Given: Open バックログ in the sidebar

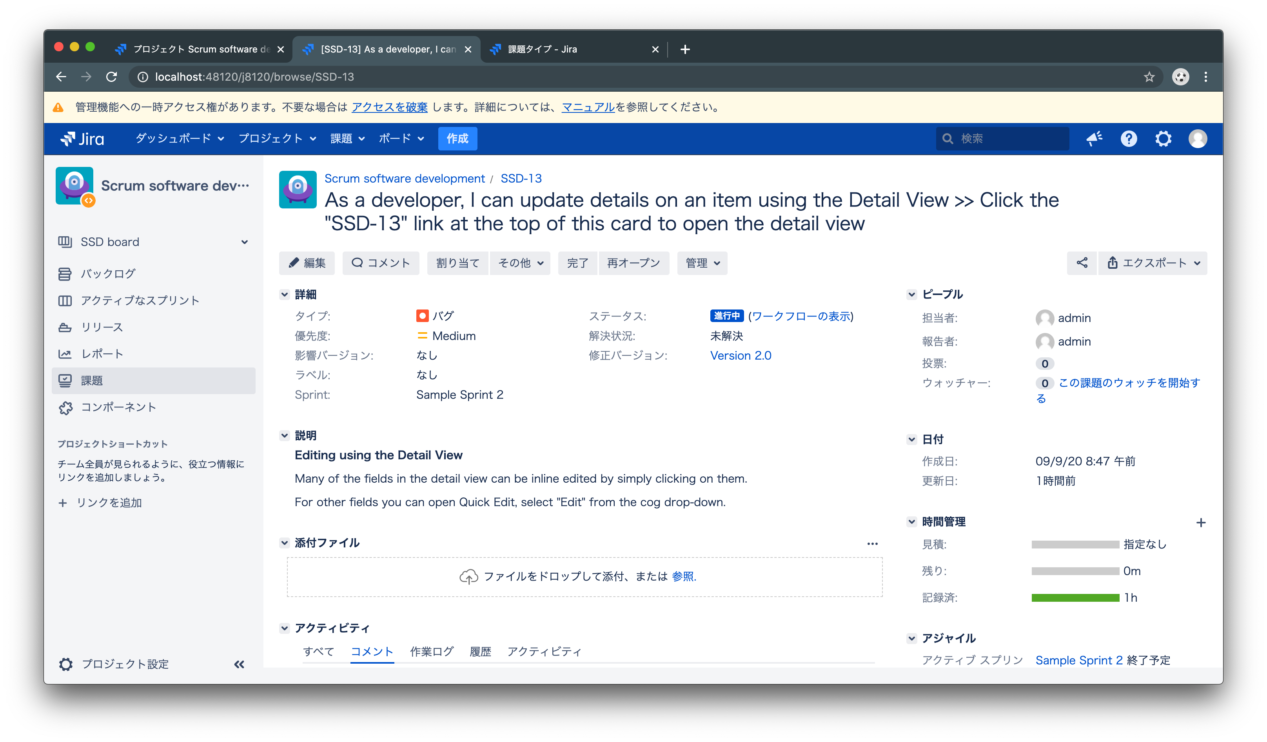Looking at the screenshot, I should 153,274.
